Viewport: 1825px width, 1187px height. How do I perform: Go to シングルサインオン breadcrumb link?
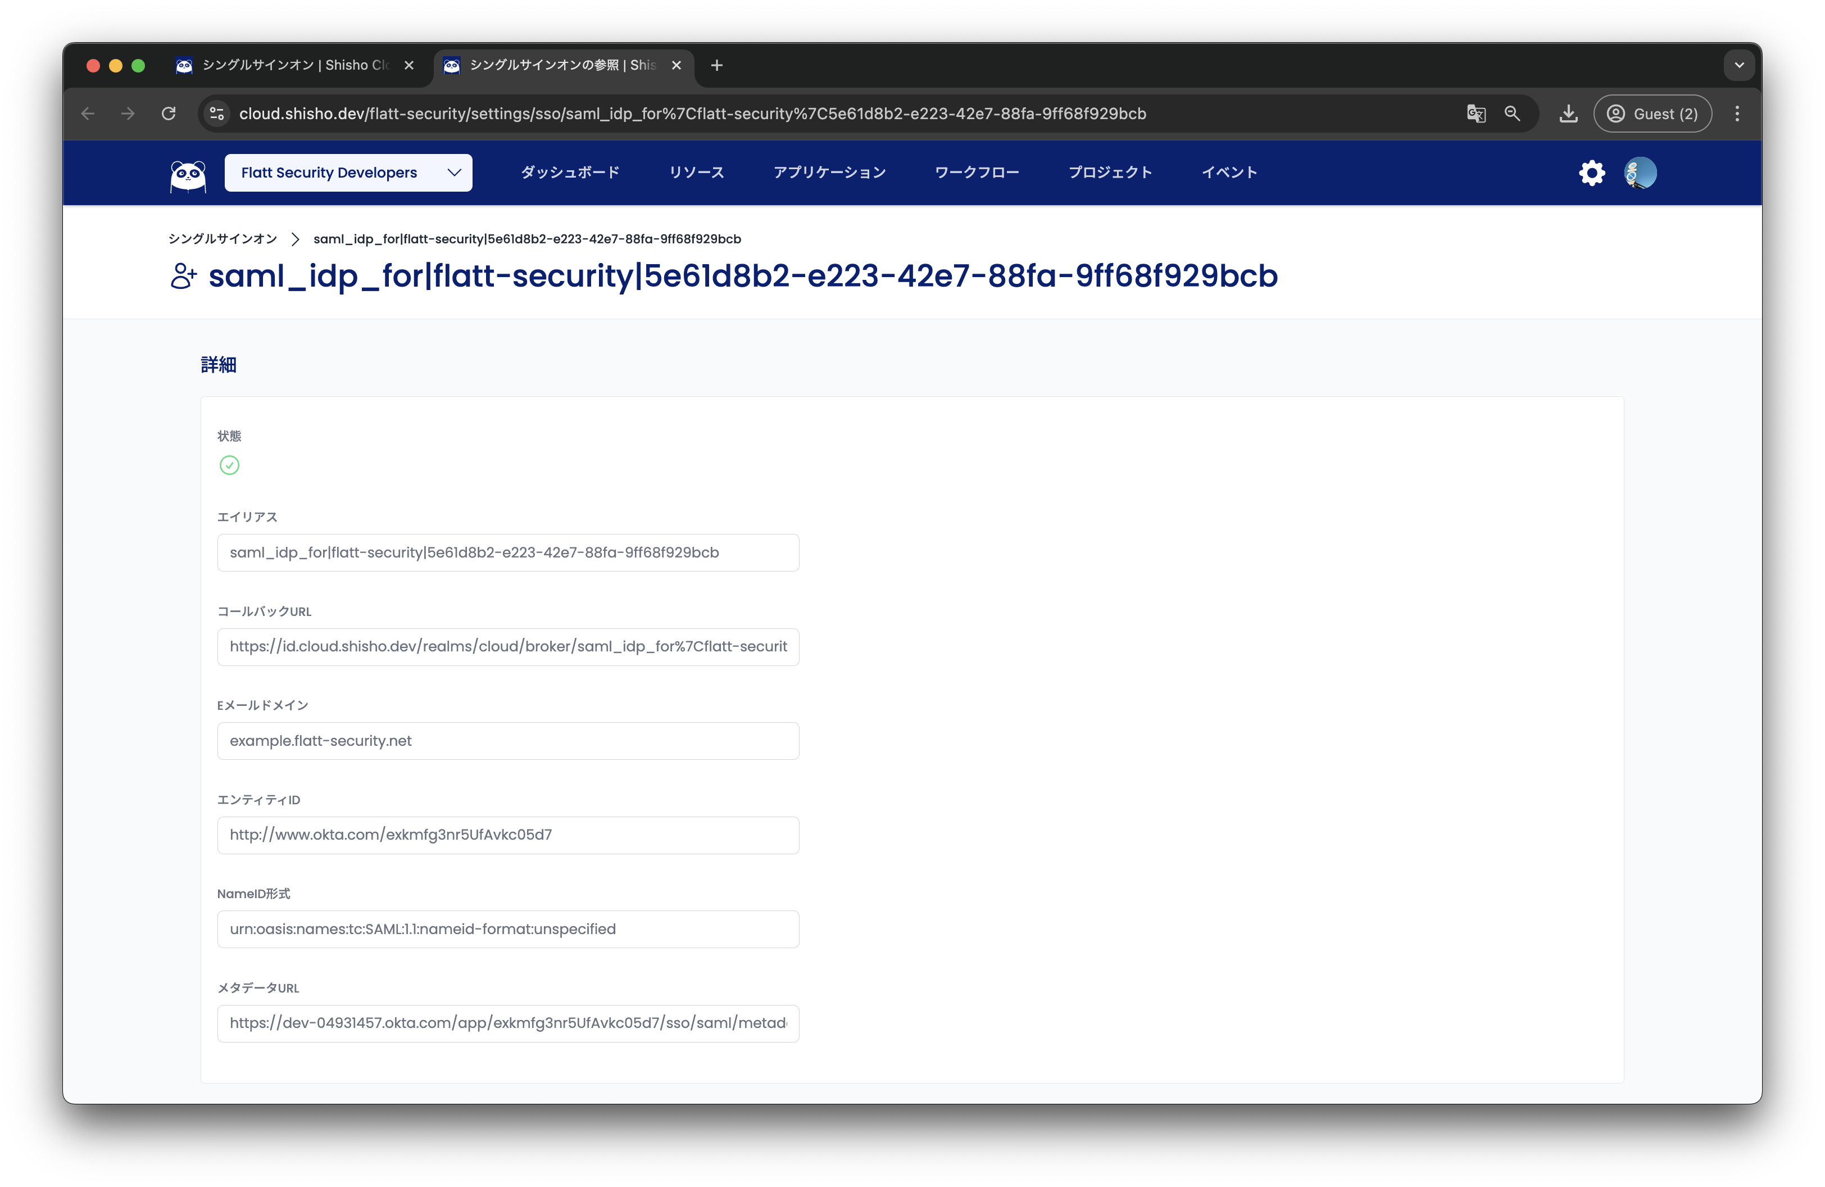click(x=223, y=239)
